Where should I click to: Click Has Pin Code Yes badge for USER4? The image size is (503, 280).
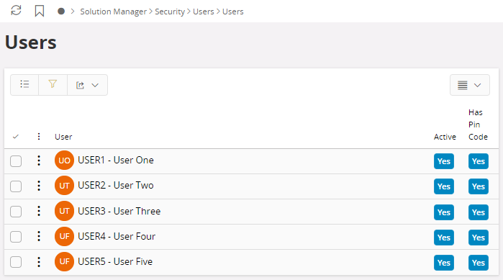coord(479,238)
